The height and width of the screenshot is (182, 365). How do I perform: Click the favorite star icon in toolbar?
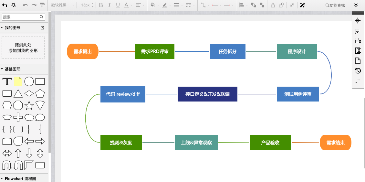(x=14, y=5)
